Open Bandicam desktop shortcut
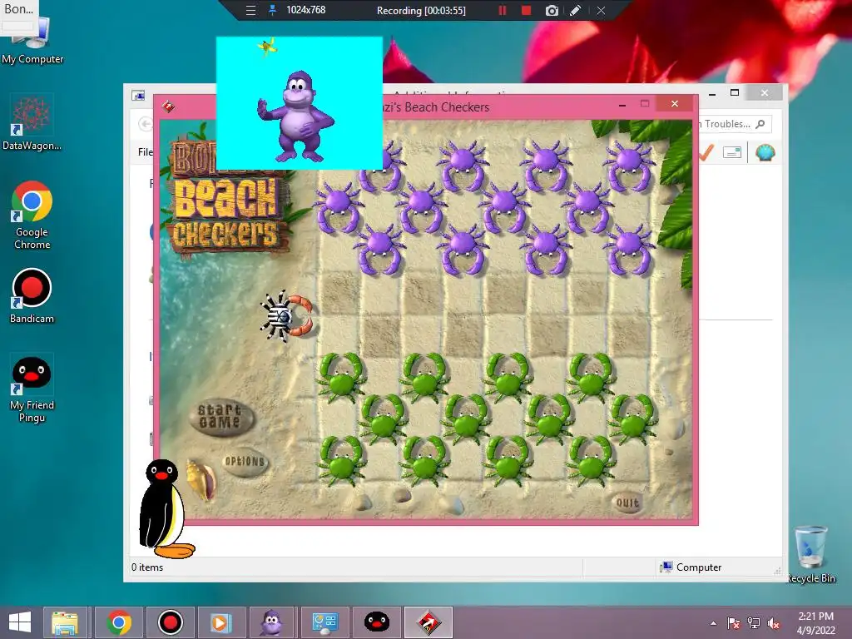Viewport: 852px width, 639px height. coord(32,296)
